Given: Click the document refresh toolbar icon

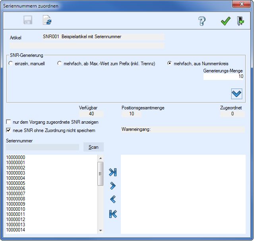Looking at the screenshot, I should 47,21.
